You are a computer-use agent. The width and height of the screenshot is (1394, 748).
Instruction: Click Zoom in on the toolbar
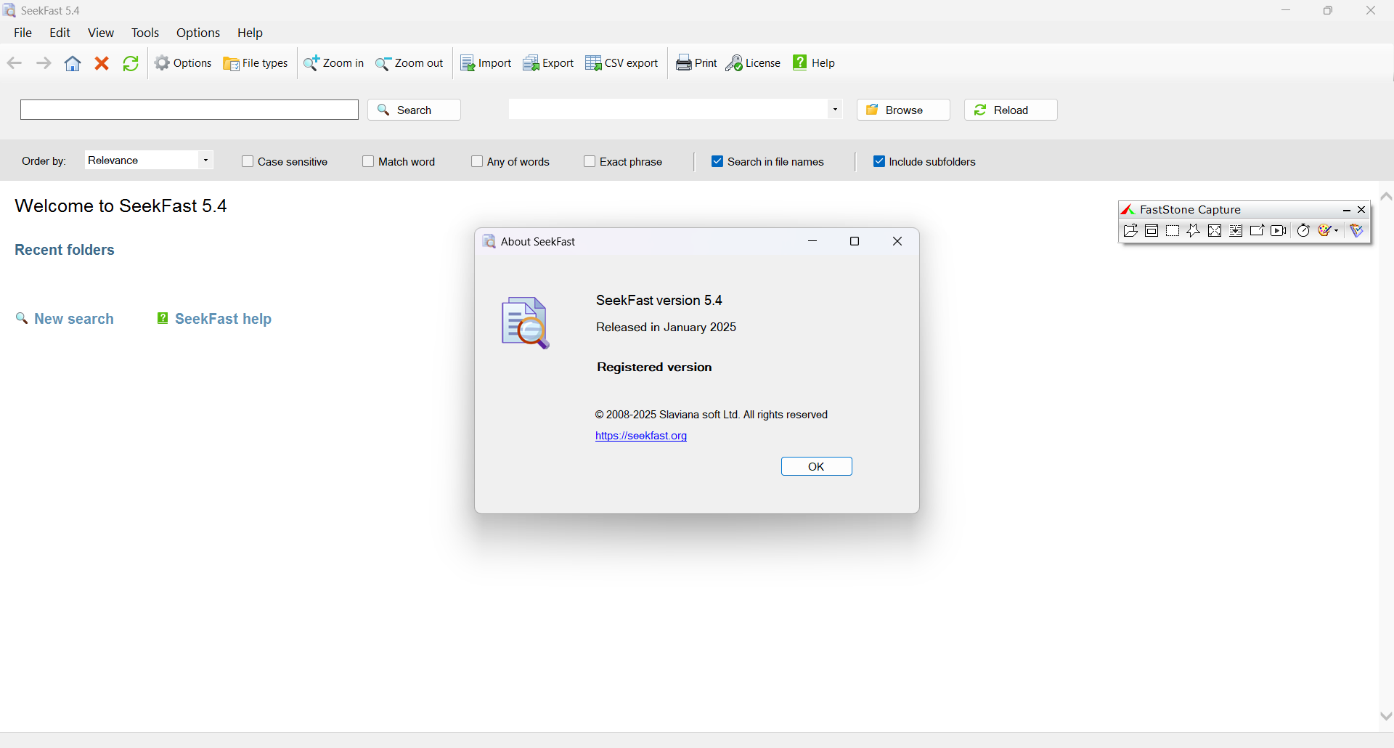334,63
